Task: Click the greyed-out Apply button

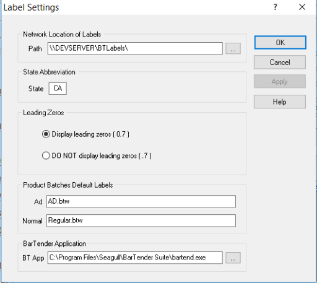Action: coord(280,82)
